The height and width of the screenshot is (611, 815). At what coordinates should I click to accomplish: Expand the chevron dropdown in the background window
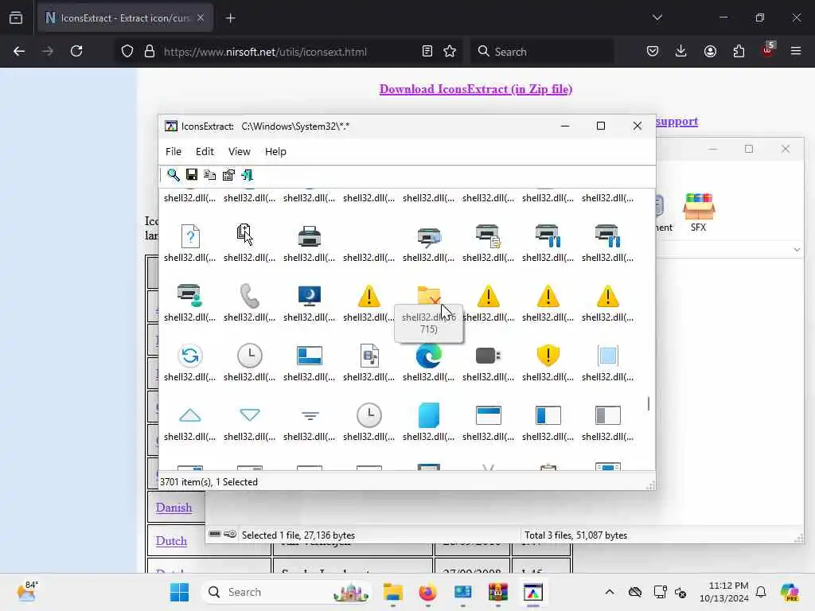coord(797,249)
